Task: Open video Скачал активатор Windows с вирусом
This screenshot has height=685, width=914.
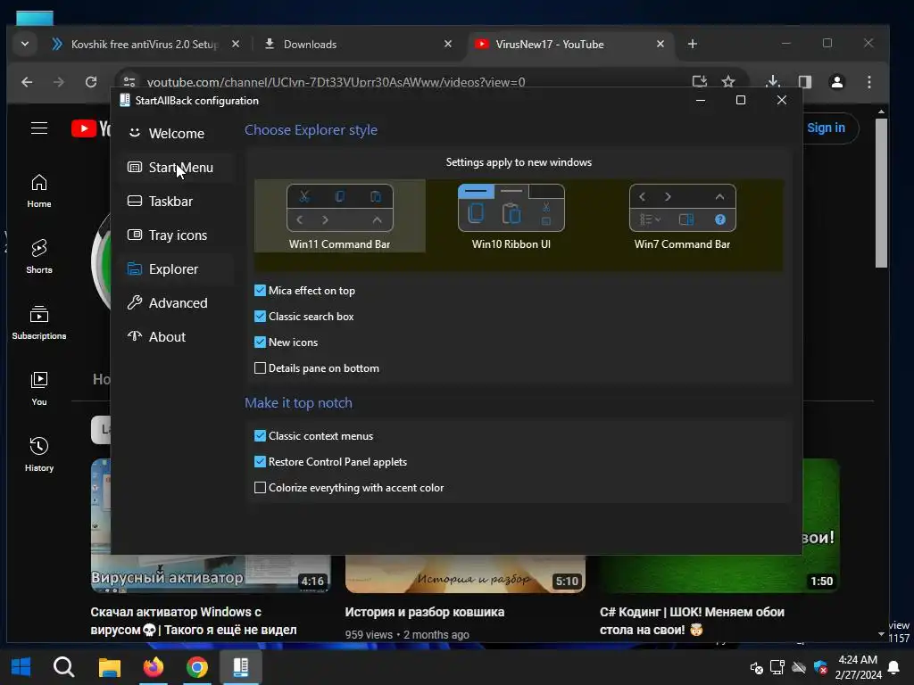Action: (x=194, y=621)
